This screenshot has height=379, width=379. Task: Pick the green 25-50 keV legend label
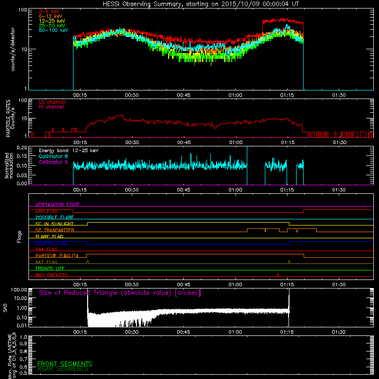tap(52, 26)
